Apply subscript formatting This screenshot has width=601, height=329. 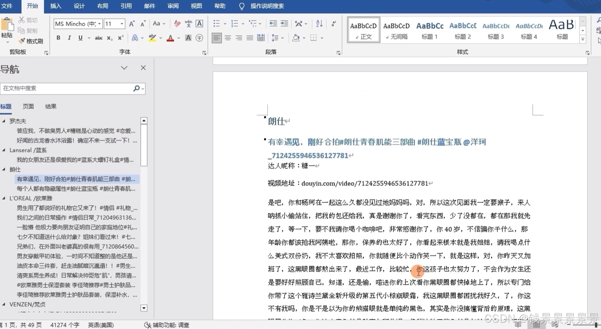tap(110, 38)
